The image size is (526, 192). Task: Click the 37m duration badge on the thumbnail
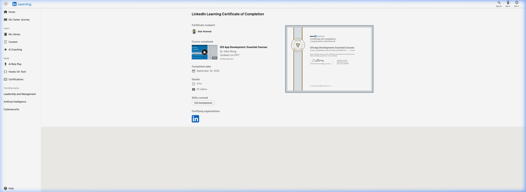[x=215, y=58]
